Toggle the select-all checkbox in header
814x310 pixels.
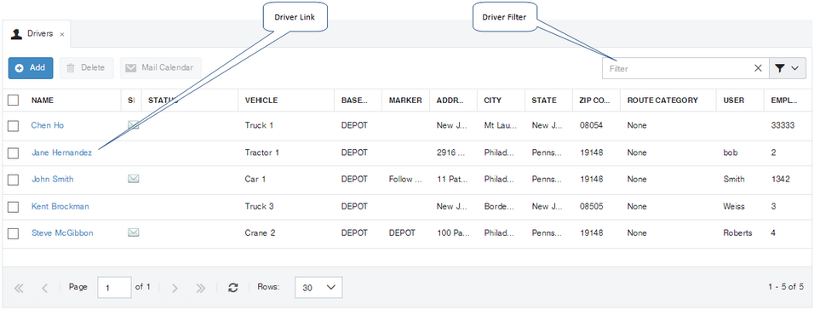click(14, 100)
